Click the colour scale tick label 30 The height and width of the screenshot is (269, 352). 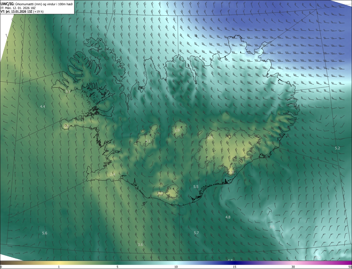[293, 267]
